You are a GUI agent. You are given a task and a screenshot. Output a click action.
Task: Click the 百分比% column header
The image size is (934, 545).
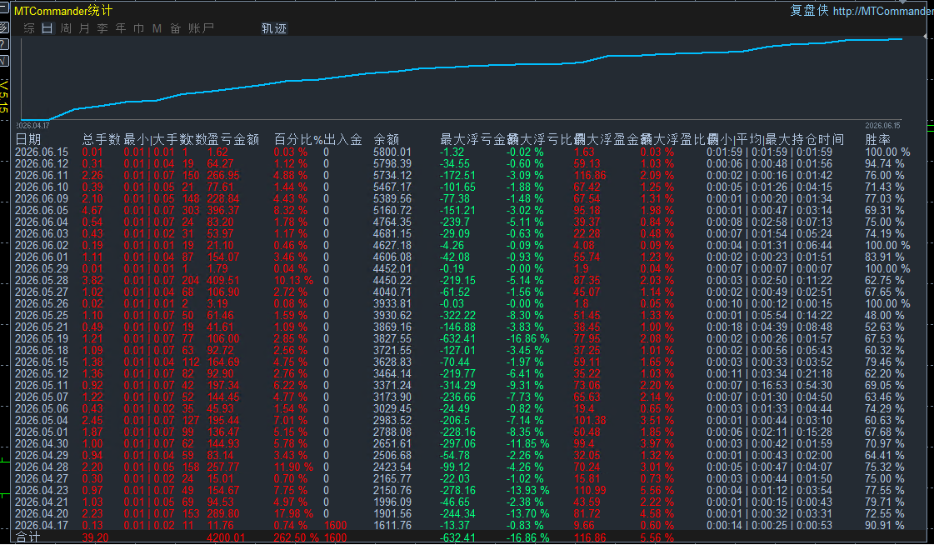click(298, 139)
